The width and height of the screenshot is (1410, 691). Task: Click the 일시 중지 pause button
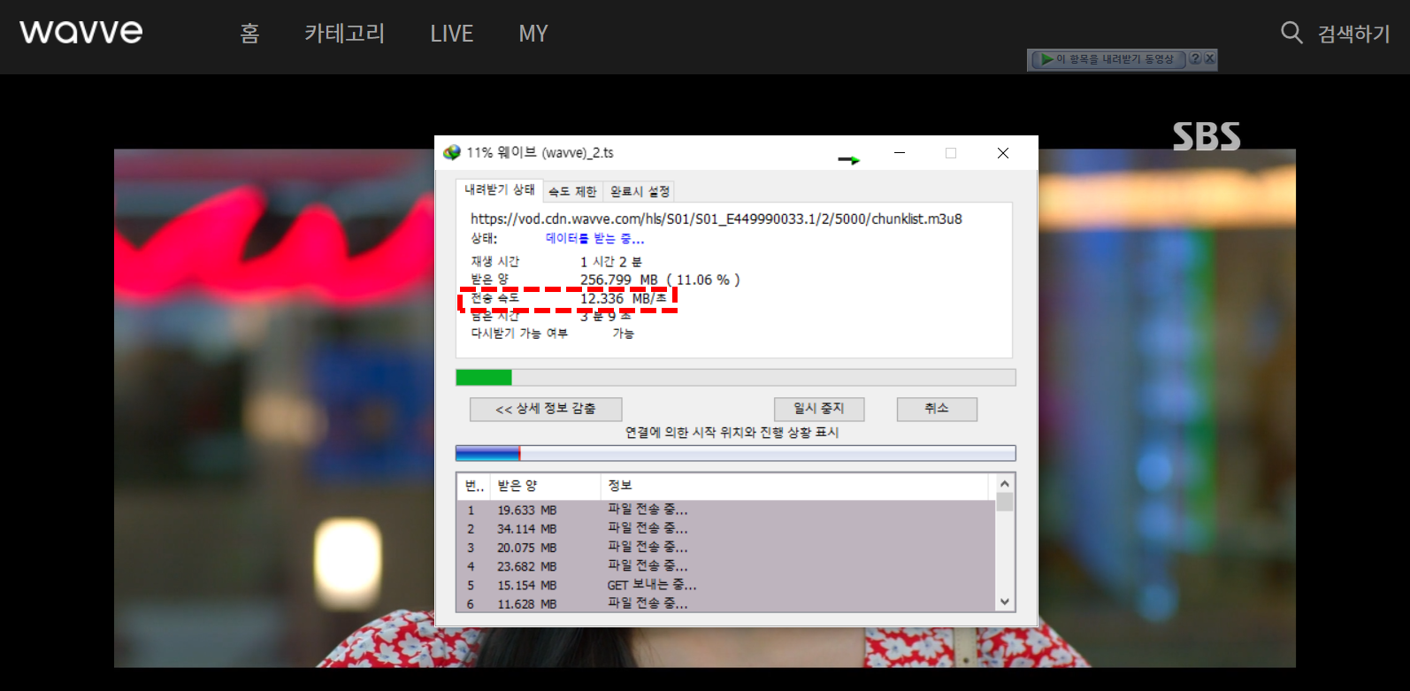tap(819, 409)
